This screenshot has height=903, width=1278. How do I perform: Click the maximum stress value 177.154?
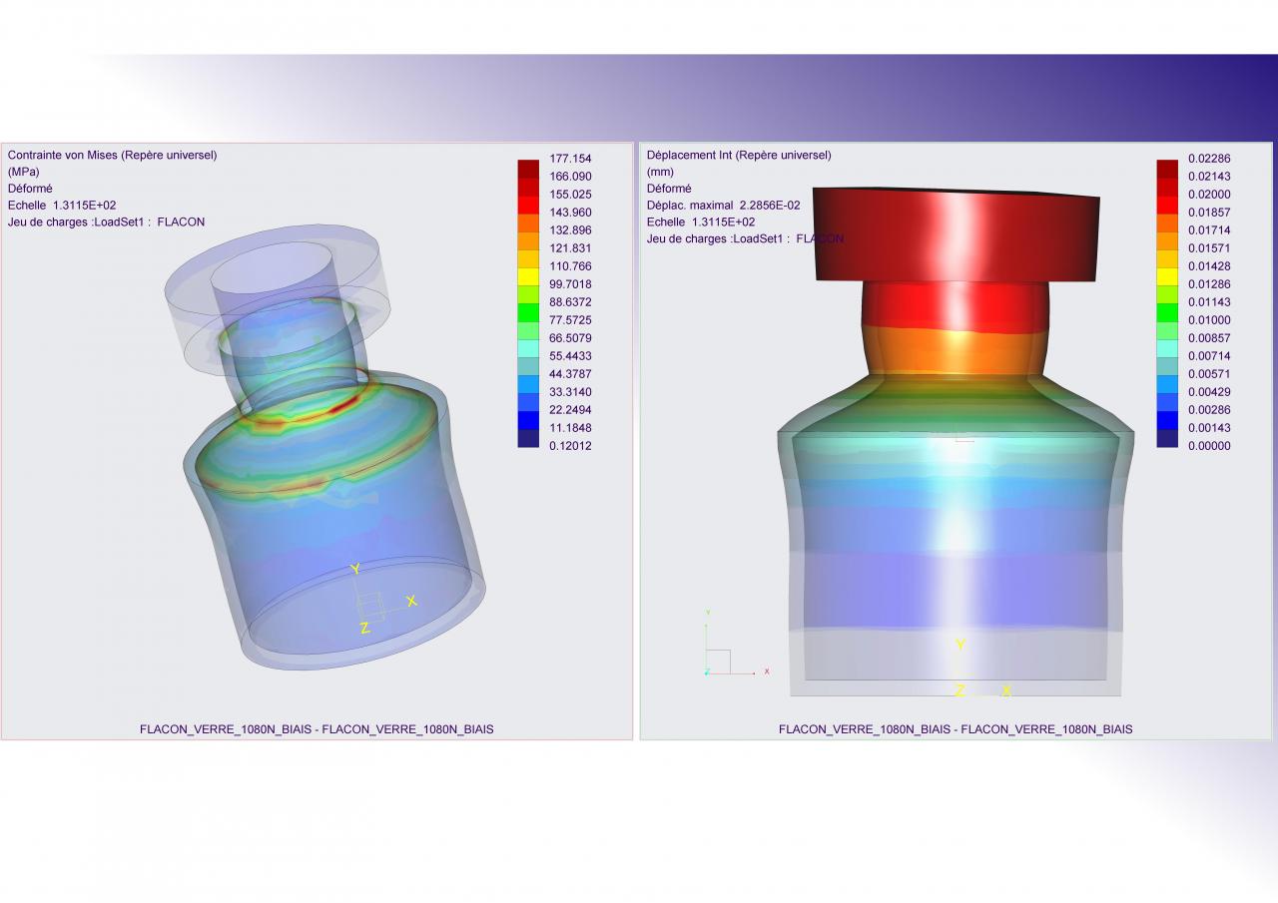click(570, 159)
